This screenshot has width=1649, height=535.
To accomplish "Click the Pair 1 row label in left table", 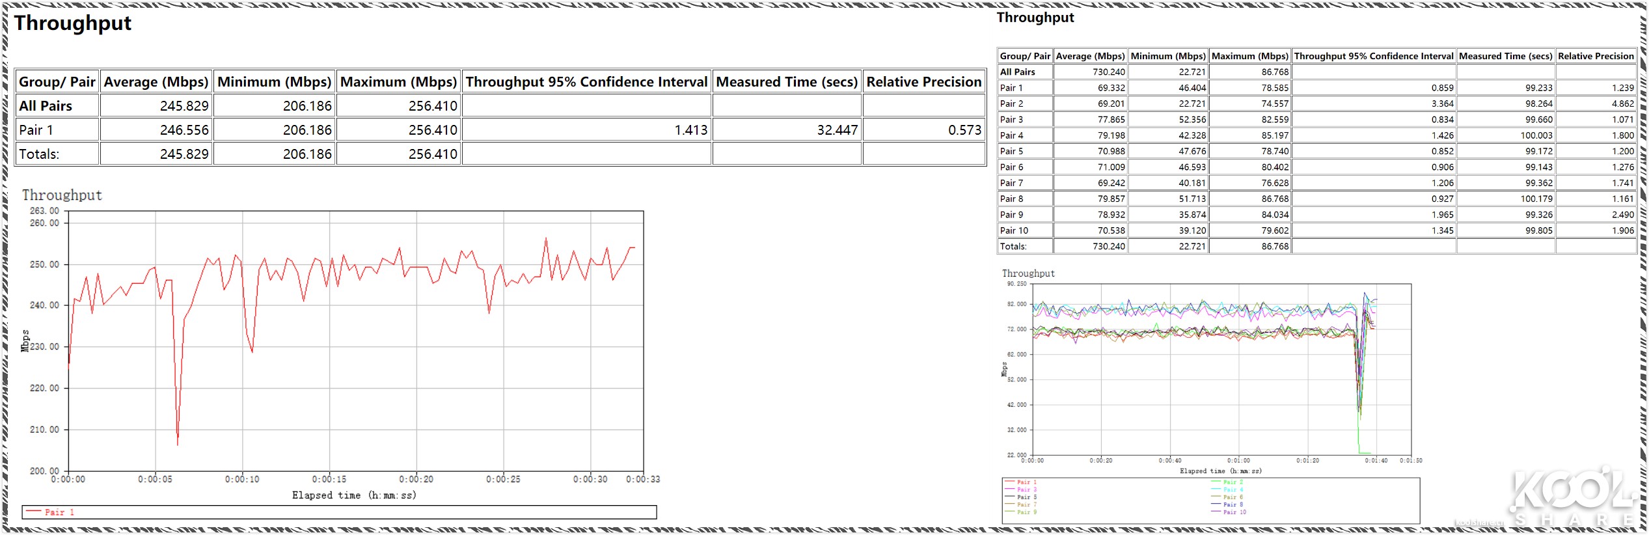I will click(36, 130).
